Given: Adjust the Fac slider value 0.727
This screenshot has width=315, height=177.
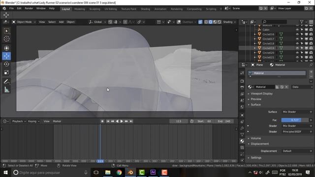Looking at the screenshot, I should pos(295,120).
